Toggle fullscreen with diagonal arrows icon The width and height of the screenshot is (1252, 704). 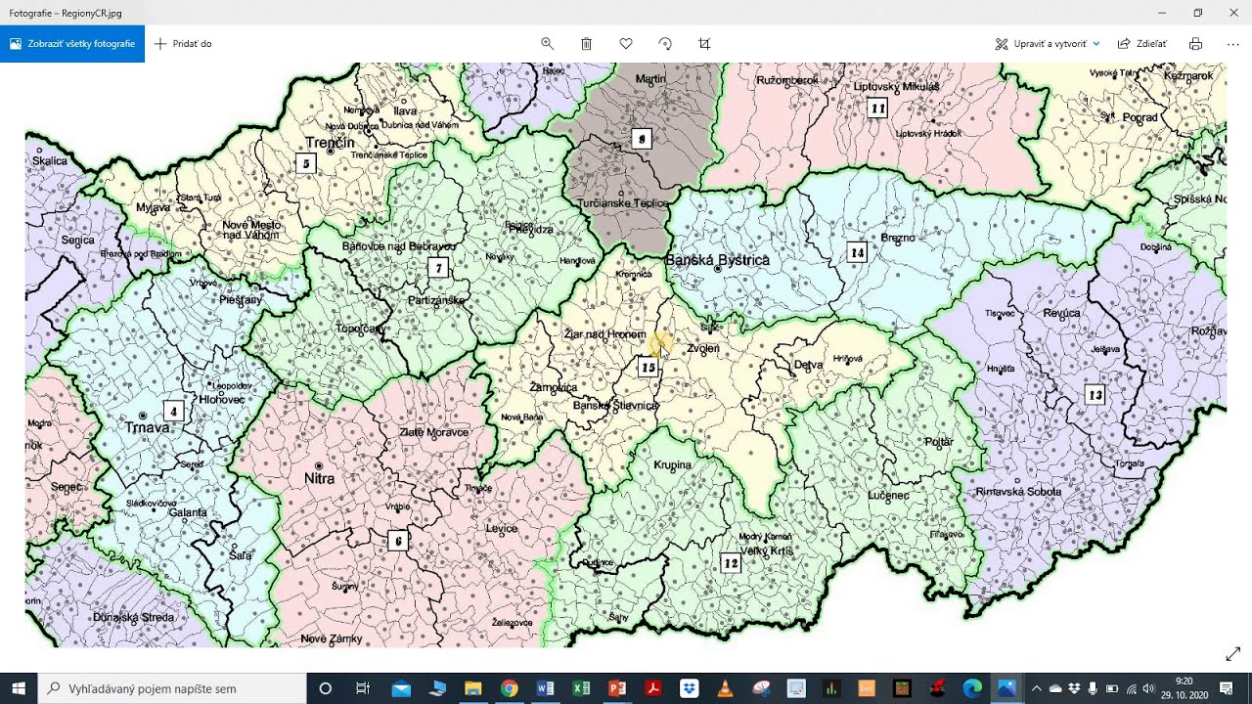pyautogui.click(x=1232, y=654)
